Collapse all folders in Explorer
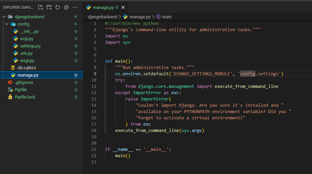This screenshot has height=174, width=312. 66,7
